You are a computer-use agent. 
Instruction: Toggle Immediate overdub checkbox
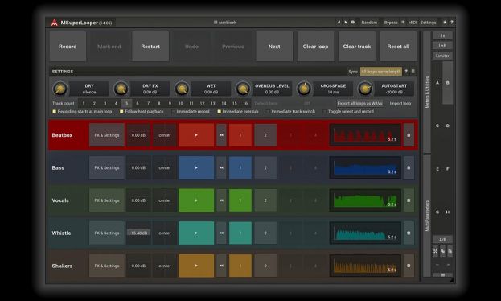pyautogui.click(x=220, y=111)
